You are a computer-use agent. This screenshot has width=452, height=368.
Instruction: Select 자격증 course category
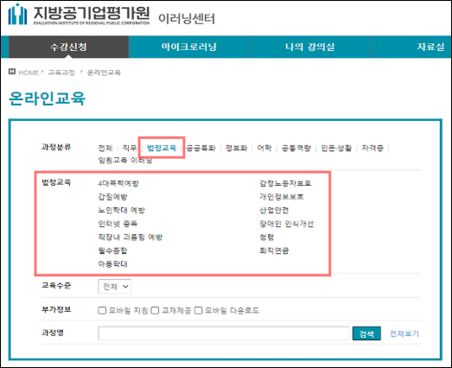(372, 148)
